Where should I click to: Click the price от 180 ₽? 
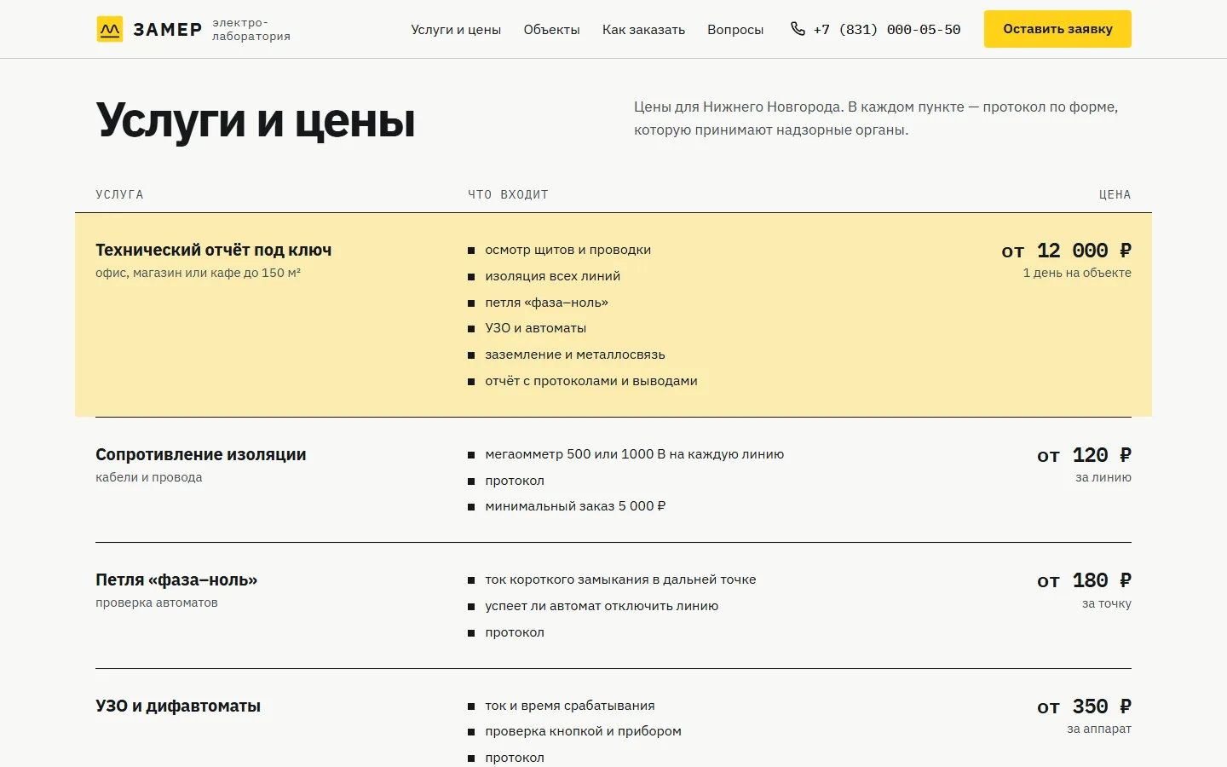[x=1084, y=580]
